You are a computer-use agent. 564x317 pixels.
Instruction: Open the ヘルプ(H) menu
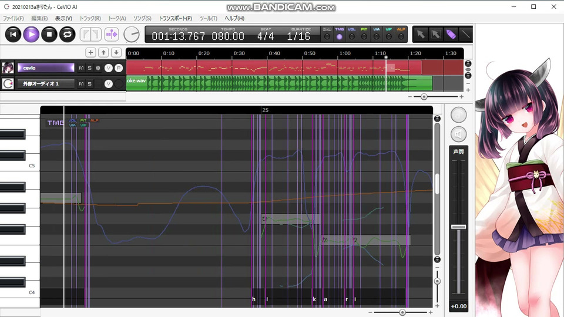pyautogui.click(x=234, y=18)
